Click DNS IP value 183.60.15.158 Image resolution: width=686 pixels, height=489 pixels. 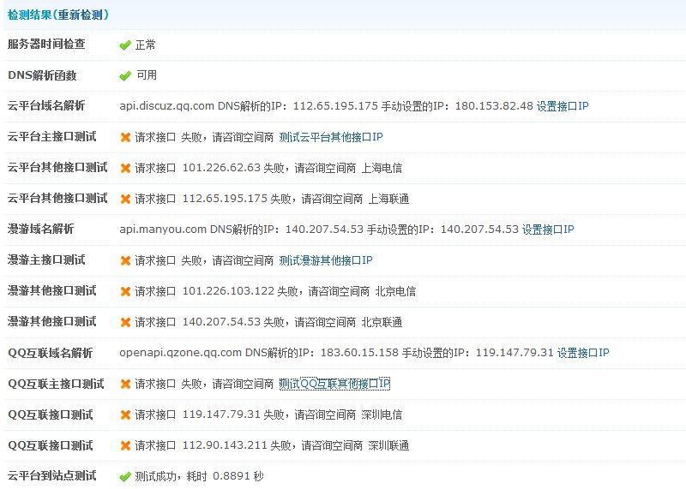tap(359, 353)
